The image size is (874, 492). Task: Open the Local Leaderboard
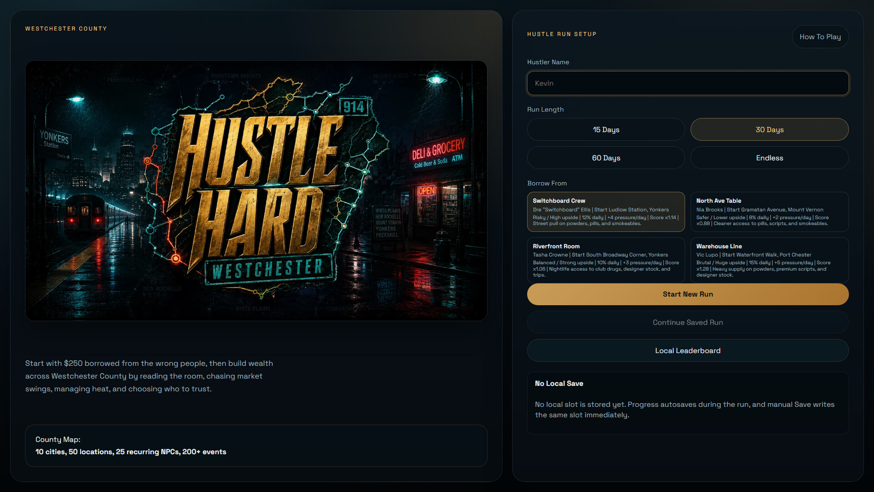pos(687,350)
